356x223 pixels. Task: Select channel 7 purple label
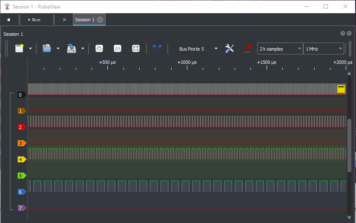[x=22, y=208]
